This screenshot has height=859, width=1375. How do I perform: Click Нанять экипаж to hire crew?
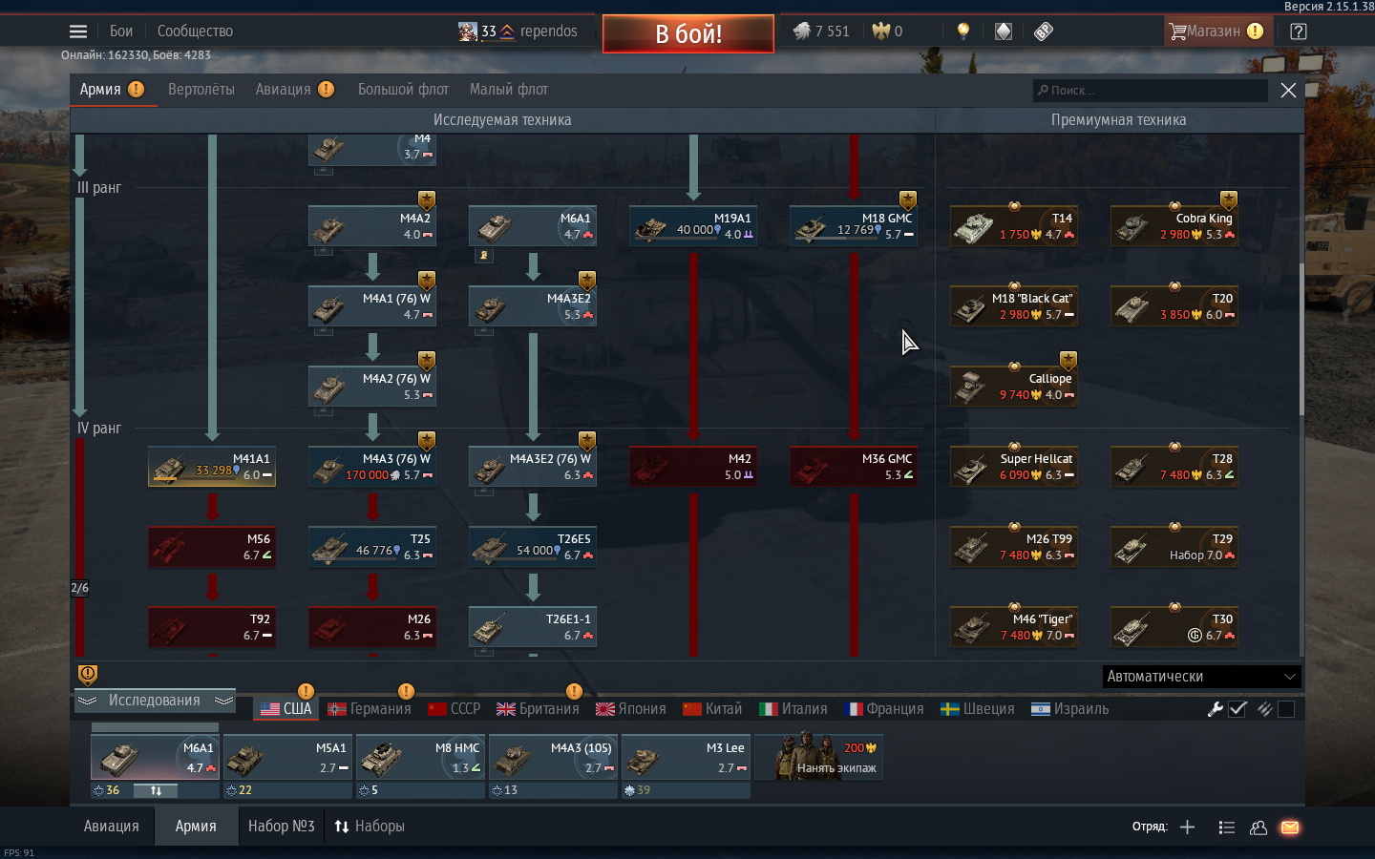819,758
